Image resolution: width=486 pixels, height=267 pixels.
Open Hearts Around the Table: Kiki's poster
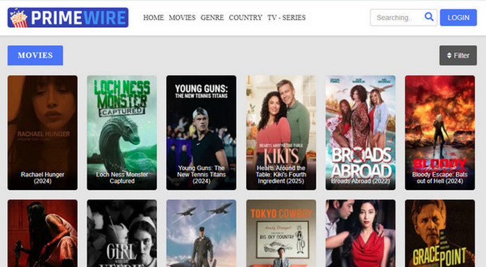[x=281, y=132]
